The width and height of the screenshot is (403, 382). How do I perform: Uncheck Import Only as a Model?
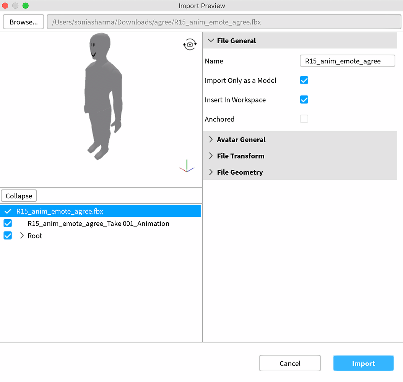click(304, 80)
